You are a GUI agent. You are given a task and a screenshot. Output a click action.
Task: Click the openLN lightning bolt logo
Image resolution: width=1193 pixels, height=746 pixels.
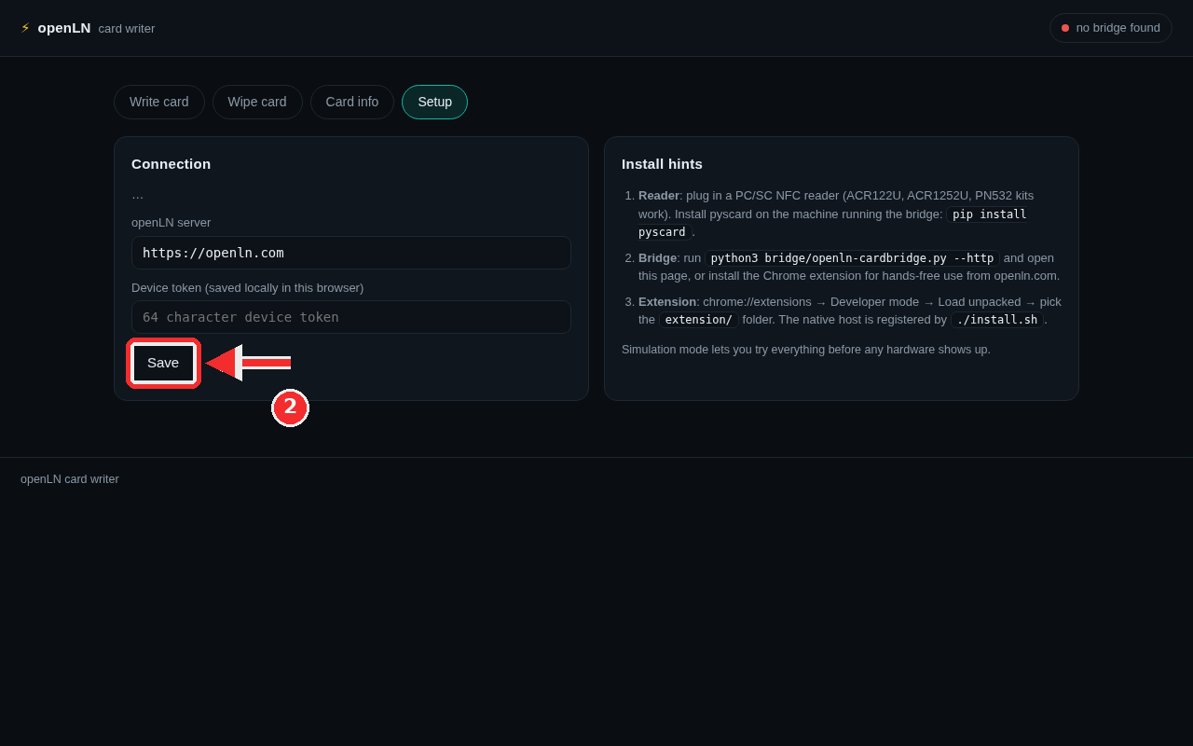(x=25, y=28)
